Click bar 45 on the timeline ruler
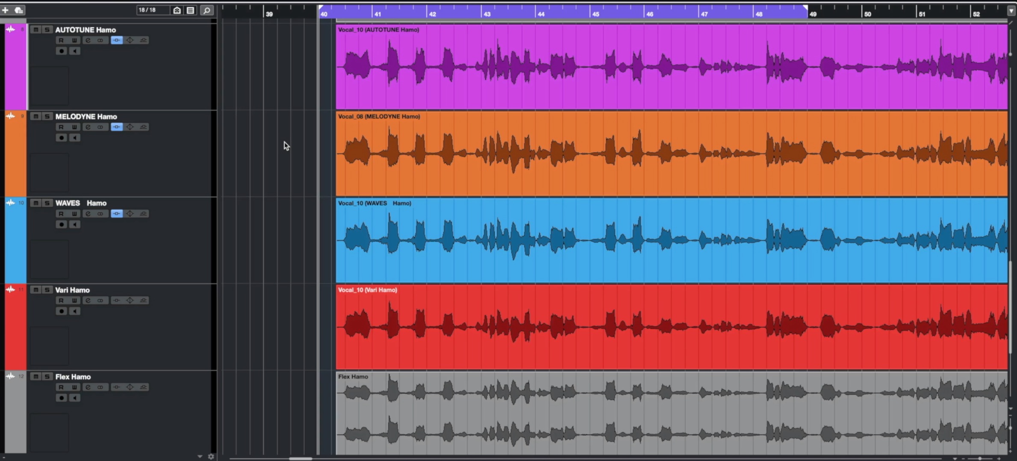The height and width of the screenshot is (461, 1017). pyautogui.click(x=595, y=14)
